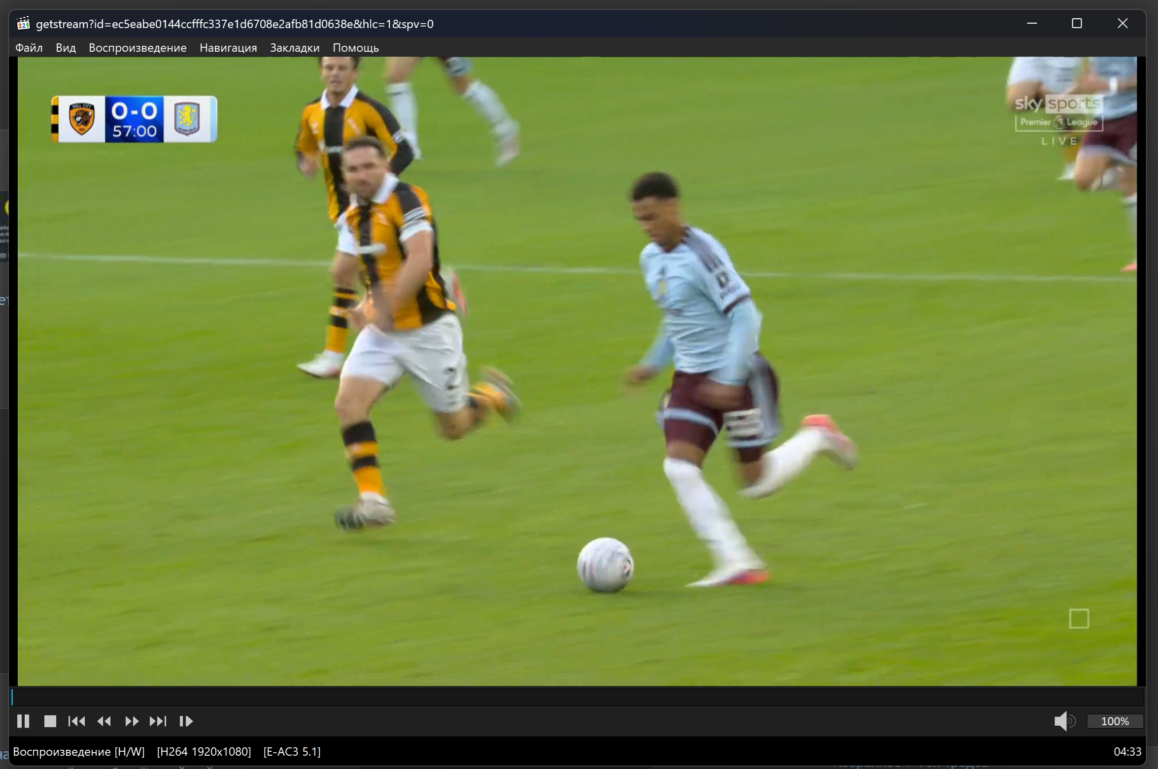Expand the Воспроизведение menu
The image size is (1158, 769).
137,48
